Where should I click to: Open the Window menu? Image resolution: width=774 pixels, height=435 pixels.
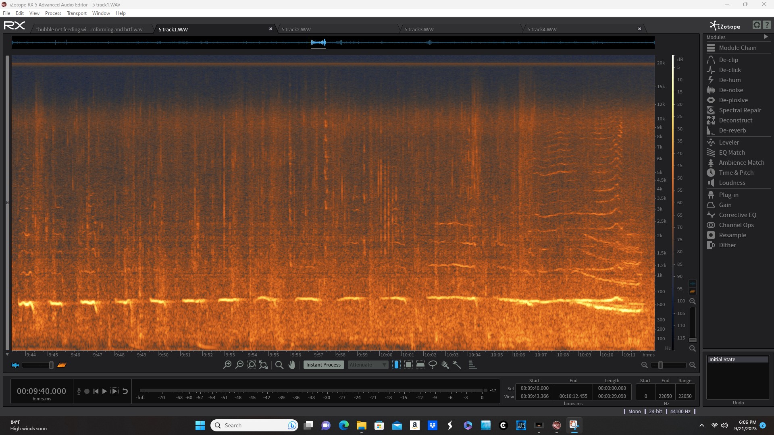(101, 13)
